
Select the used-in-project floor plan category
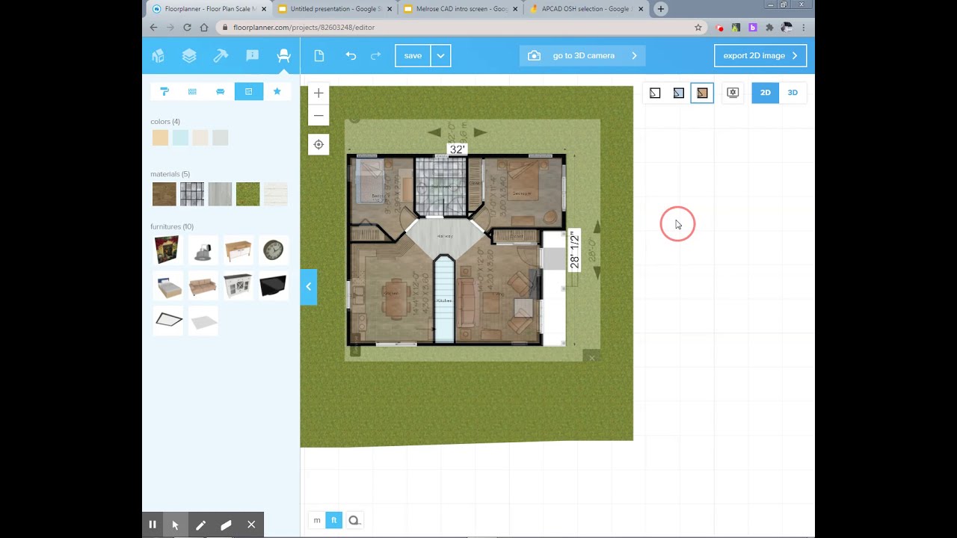click(x=249, y=91)
